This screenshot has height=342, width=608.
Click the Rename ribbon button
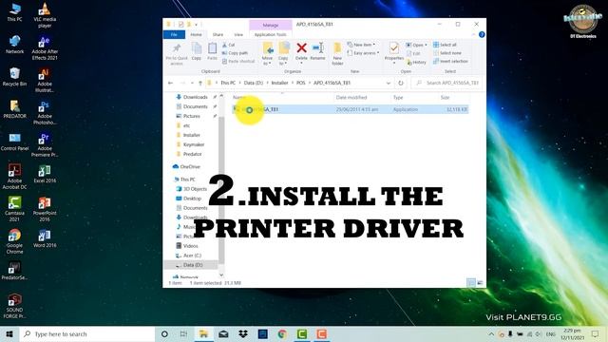click(317, 51)
